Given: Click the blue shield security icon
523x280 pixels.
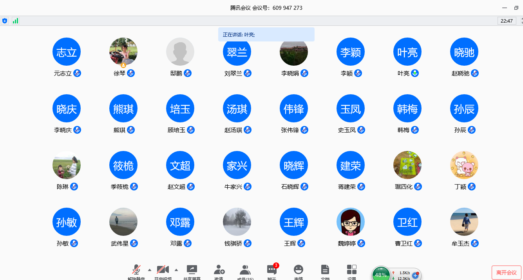Looking at the screenshot, I should click(x=5, y=21).
